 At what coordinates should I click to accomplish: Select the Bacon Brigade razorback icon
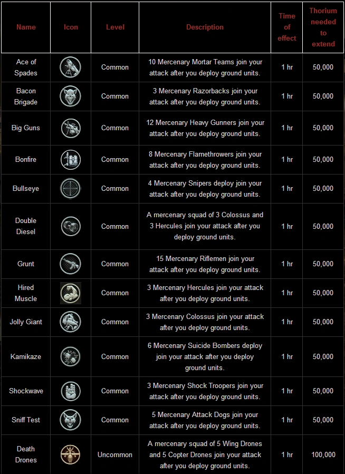click(70, 96)
